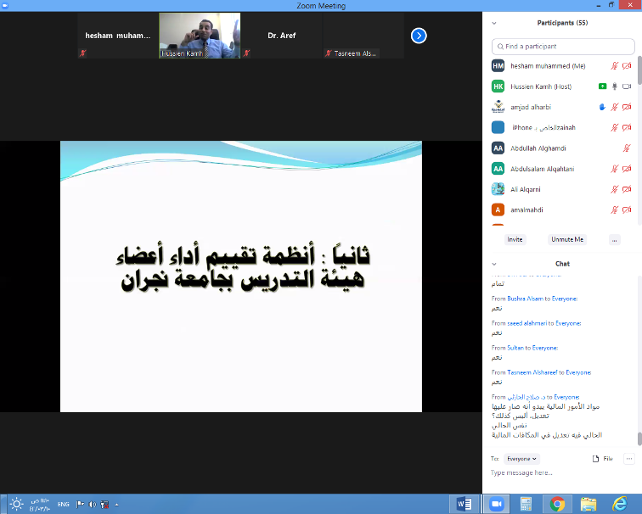The width and height of the screenshot is (642, 514).
Task: Open Calculator from the taskbar
Action: 526,504
